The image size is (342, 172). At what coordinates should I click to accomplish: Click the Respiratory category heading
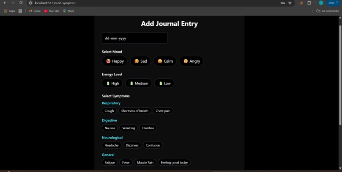point(111,103)
